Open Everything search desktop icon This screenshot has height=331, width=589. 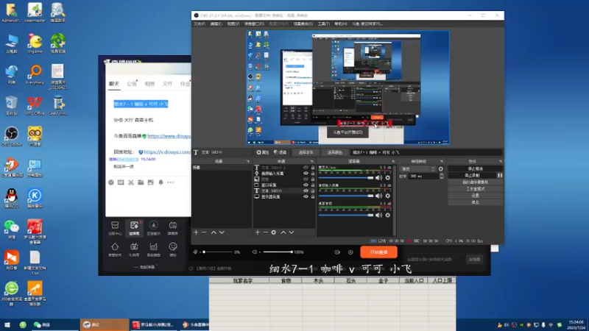35,74
